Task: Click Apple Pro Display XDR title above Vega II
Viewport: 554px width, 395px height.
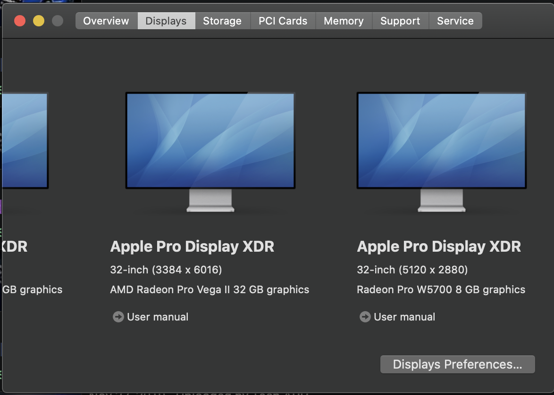Action: [x=192, y=247]
